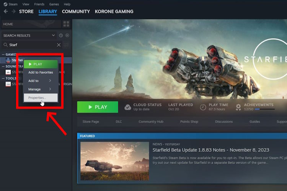287x191 pixels.
Task: Switch to the COMMUNITY section
Action: coord(76,11)
